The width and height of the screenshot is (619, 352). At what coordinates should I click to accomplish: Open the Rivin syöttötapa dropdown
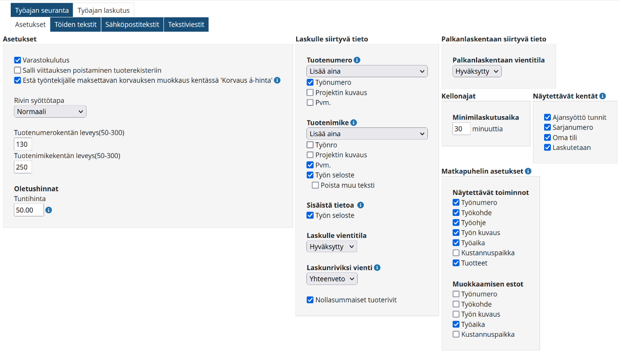click(50, 112)
